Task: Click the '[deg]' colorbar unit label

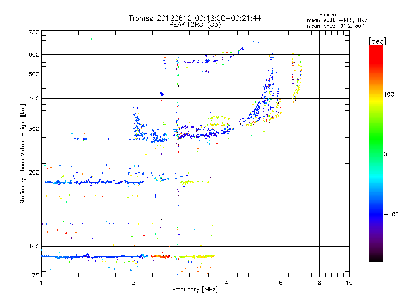Action: coord(377,42)
